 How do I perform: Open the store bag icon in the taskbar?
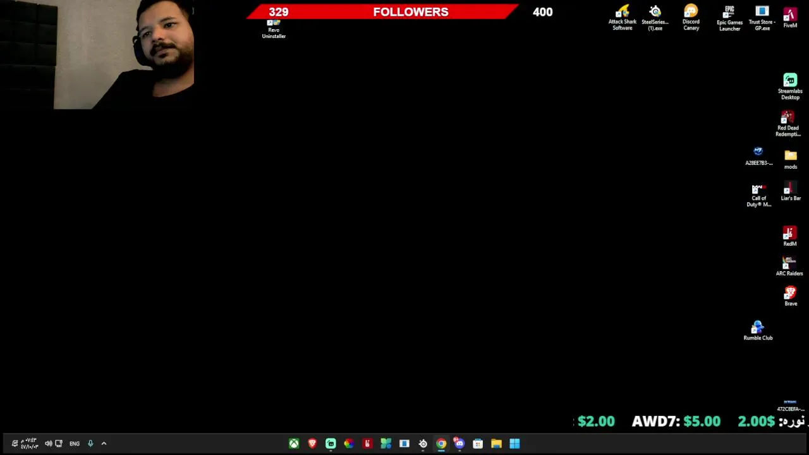478,444
